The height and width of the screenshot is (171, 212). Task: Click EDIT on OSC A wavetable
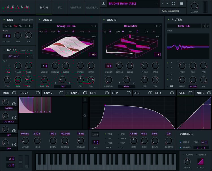(94, 37)
